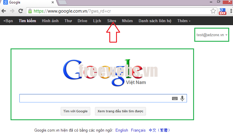233x138 pixels.
Task: Open the new tab button
Action: click(62, 2)
